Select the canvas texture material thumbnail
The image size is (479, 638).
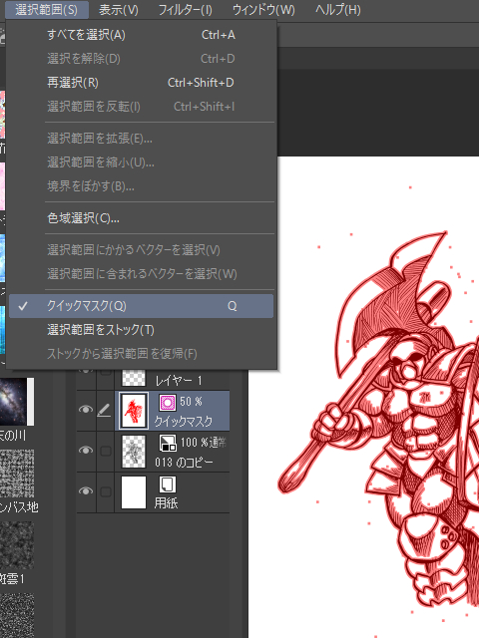click(x=17, y=474)
